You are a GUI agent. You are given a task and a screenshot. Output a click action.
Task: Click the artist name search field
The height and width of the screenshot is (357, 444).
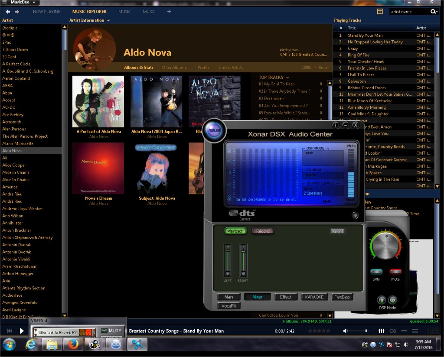[x=408, y=12]
